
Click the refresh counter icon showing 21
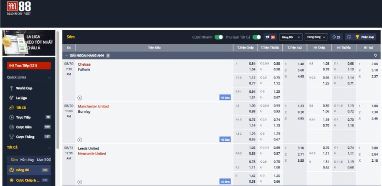337,37
